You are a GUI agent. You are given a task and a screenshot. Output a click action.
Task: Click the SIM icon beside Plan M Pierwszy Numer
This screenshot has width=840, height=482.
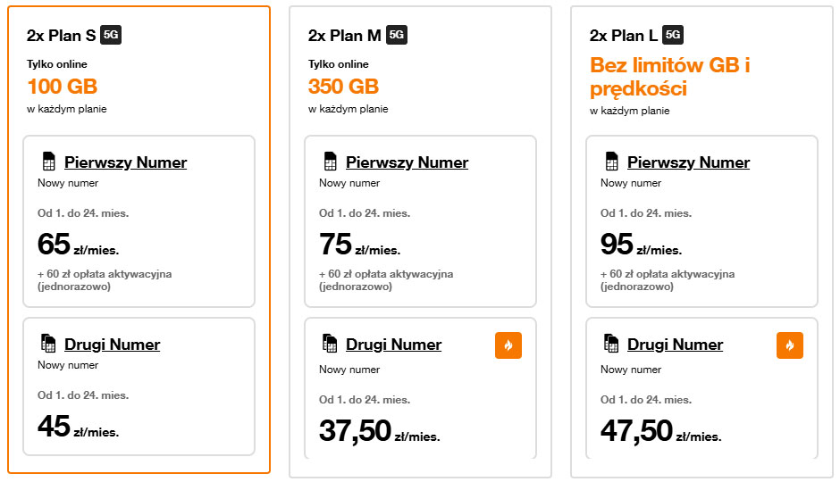point(330,162)
